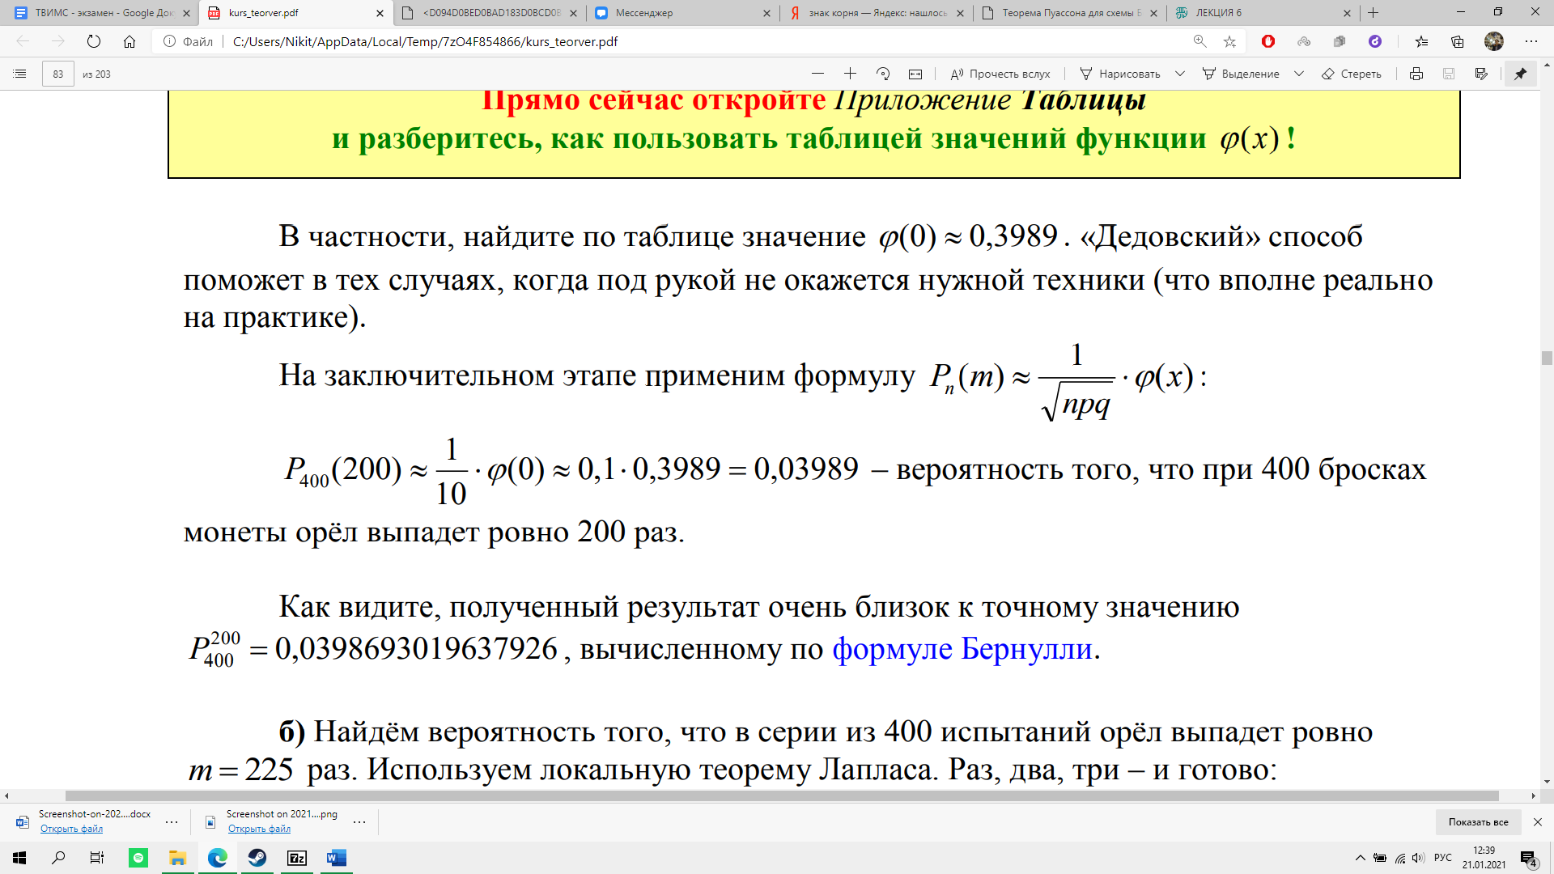Image resolution: width=1554 pixels, height=874 pixels.
Task: Open Task View on taskbar
Action: point(97,858)
